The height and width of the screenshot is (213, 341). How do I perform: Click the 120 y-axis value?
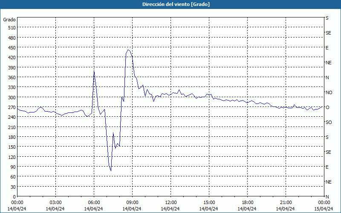point(12,157)
